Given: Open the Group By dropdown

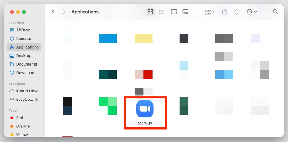Looking at the screenshot, I should click(210, 12).
